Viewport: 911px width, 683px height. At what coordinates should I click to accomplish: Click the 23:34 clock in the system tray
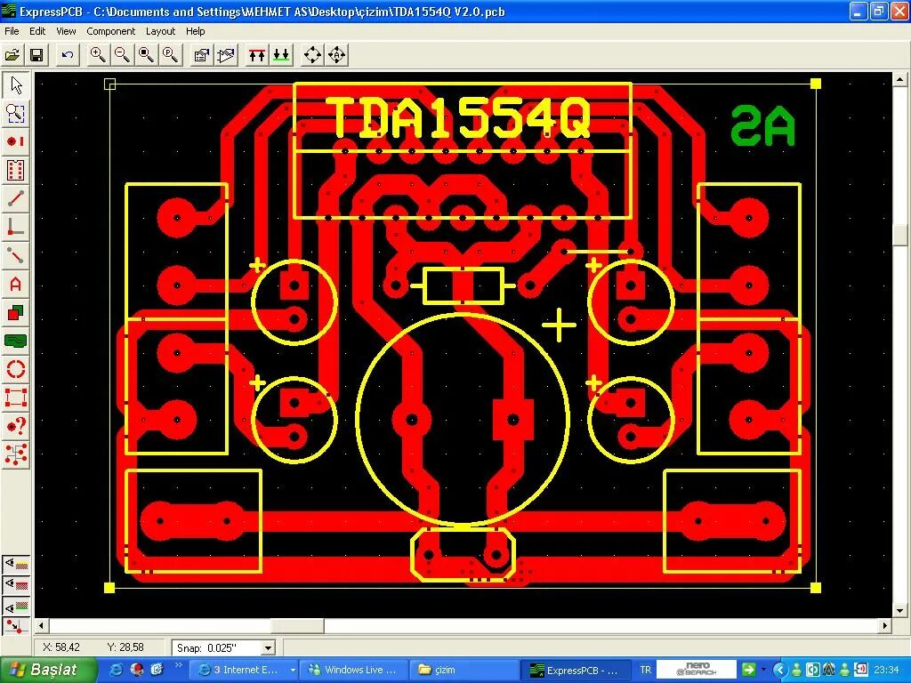tap(886, 670)
